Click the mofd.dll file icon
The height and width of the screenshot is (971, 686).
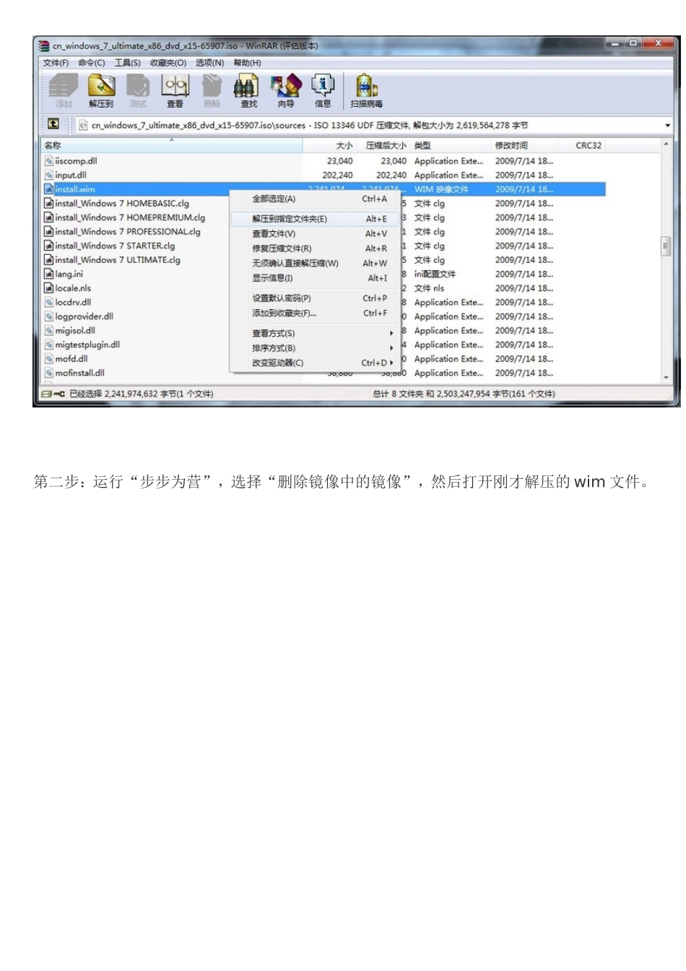tap(49, 358)
